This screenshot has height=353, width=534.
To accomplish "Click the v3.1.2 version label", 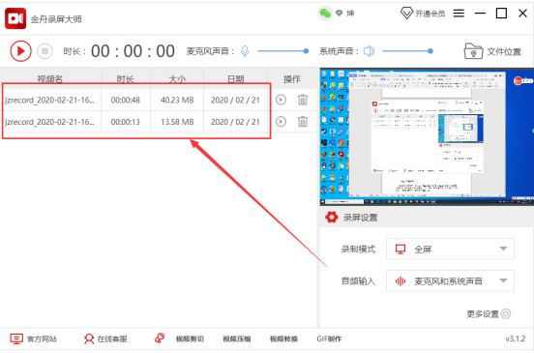I will point(516,338).
